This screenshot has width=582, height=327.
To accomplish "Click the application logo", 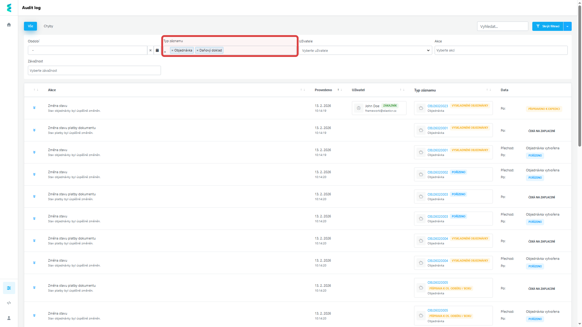I will click(x=9, y=8).
